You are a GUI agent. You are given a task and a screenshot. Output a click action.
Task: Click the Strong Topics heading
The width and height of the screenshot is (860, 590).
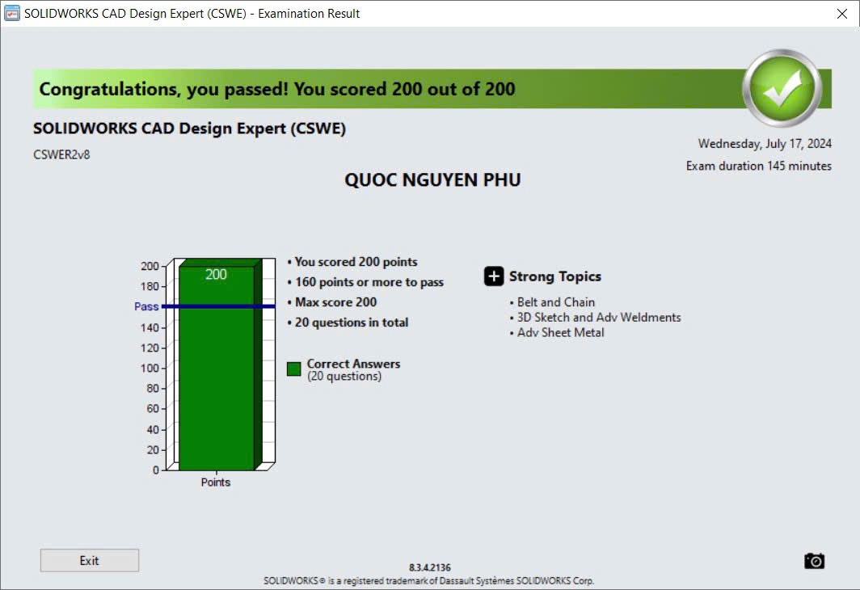point(555,276)
